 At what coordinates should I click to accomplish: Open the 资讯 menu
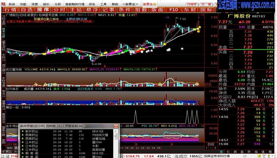pyautogui.click(x=92, y=4)
